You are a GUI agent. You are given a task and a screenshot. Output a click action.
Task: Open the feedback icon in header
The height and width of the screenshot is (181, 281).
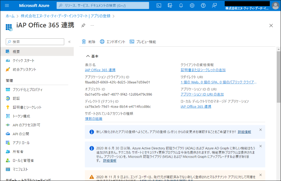[x=214, y=6]
